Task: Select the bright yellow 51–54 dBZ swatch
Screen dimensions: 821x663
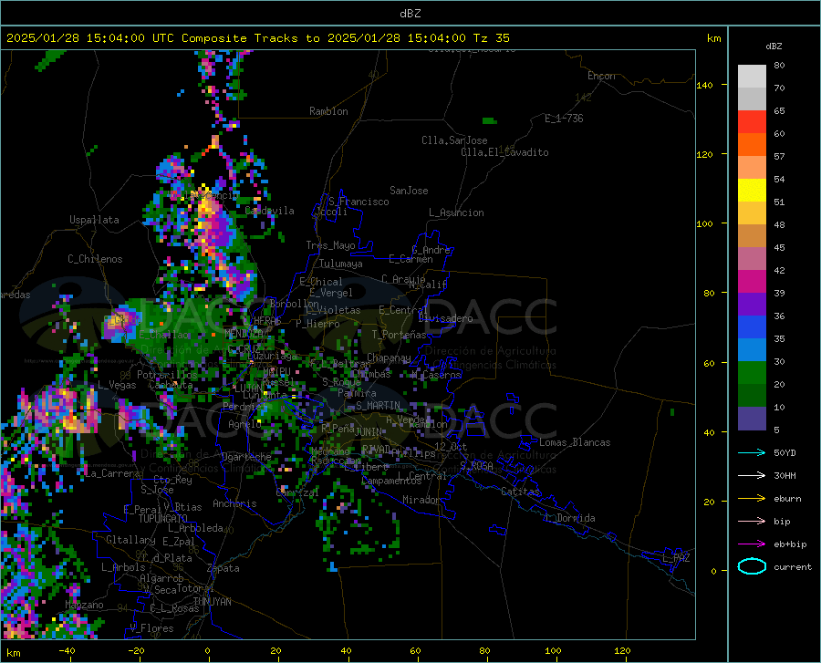Action: (x=752, y=191)
